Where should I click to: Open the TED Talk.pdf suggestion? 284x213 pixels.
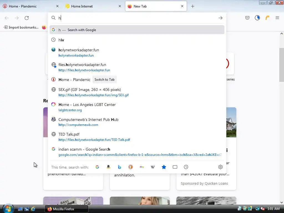pos(137,137)
